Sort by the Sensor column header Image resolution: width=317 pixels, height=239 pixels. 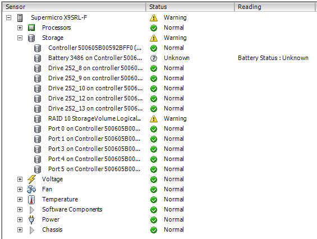[74, 7]
